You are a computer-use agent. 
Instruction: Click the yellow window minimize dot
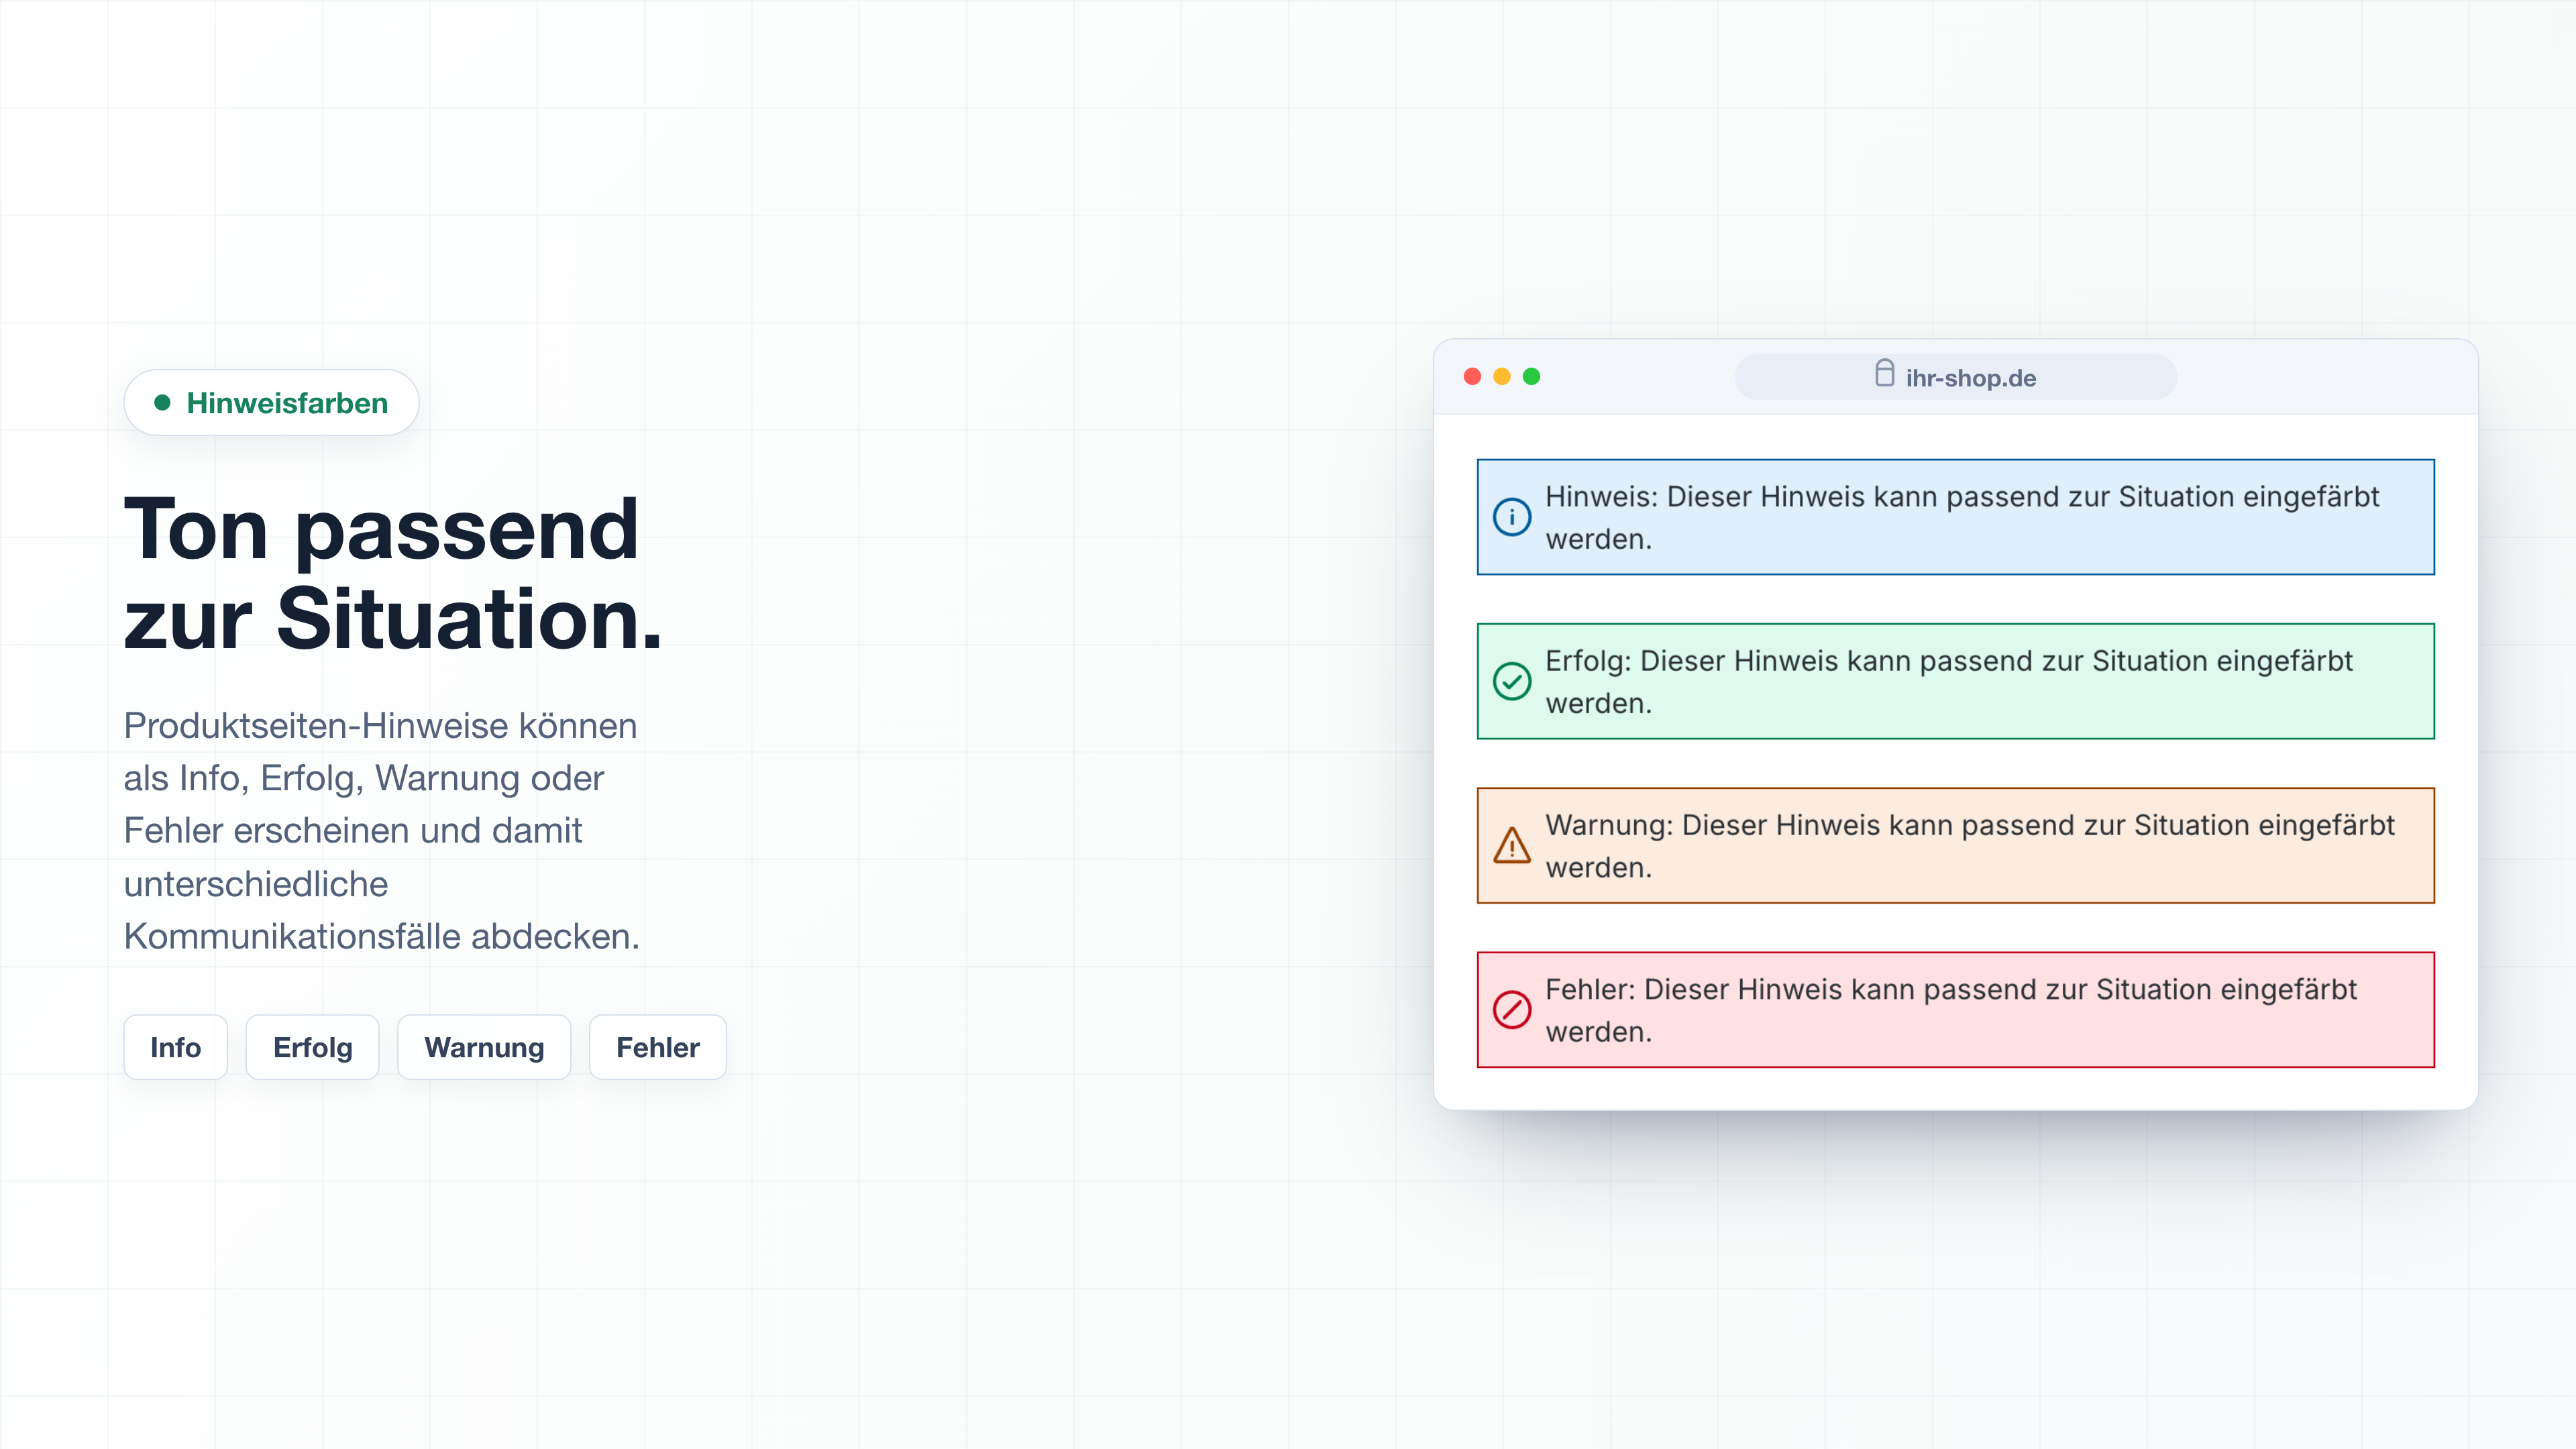(1501, 376)
